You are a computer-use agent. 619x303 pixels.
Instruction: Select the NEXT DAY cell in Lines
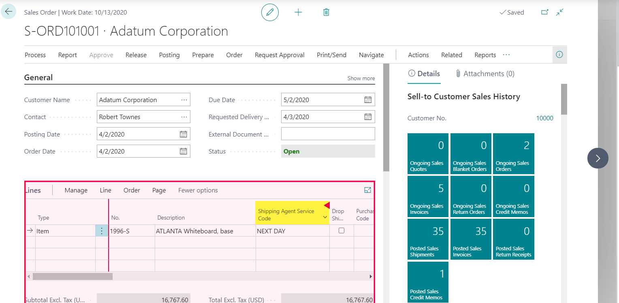coord(292,231)
